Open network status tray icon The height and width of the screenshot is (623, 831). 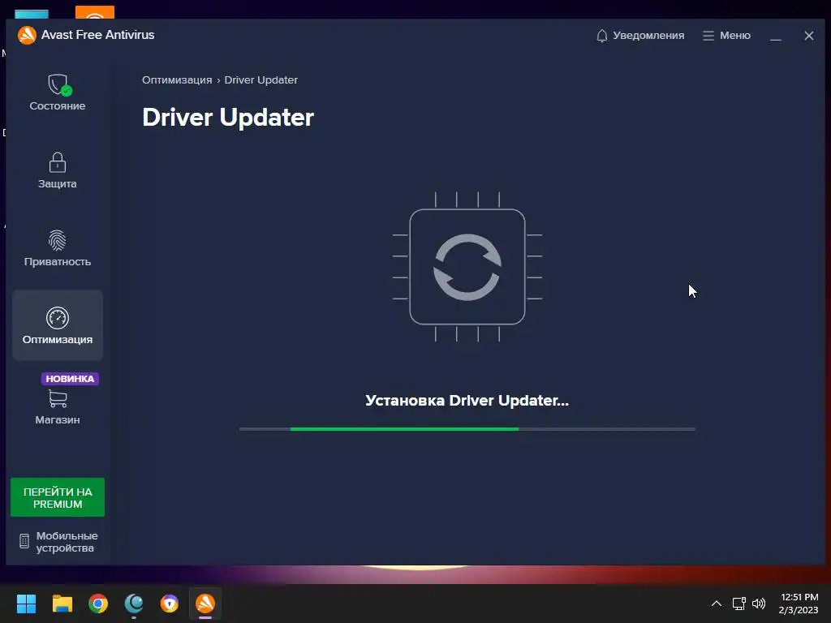click(x=738, y=604)
